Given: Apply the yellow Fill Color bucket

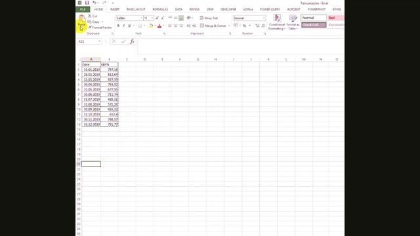Looking at the screenshot, I should point(151,26).
